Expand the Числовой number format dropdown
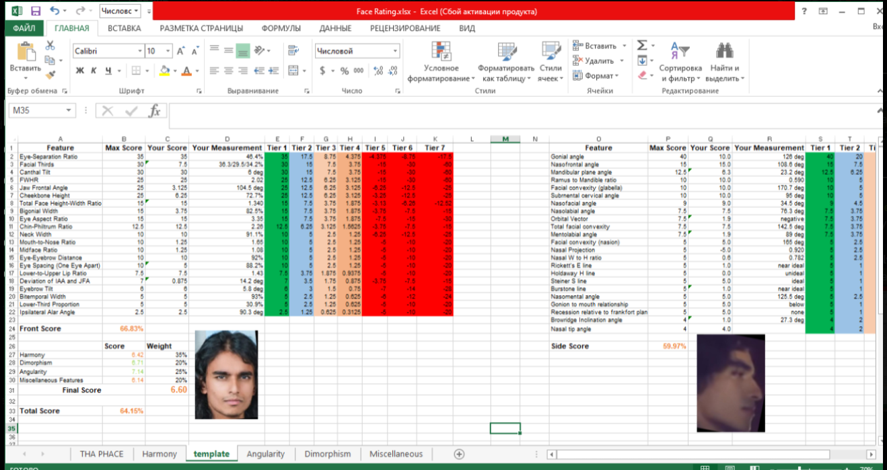This screenshot has width=887, height=470. click(395, 51)
